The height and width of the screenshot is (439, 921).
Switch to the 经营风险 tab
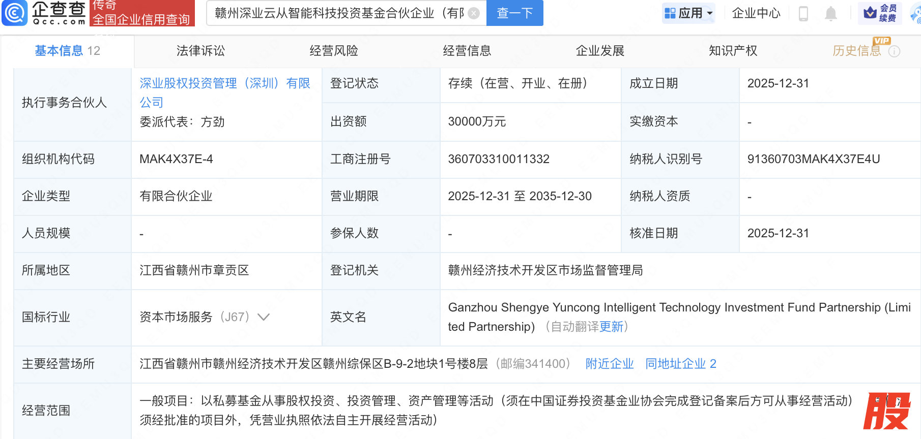(334, 51)
